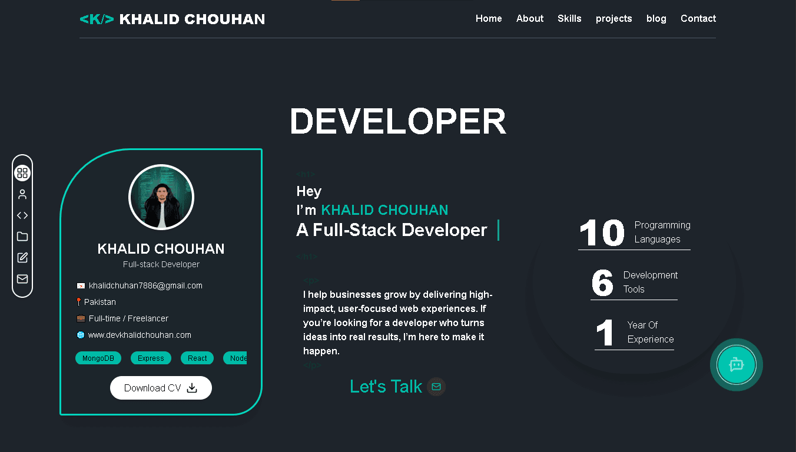This screenshot has height=452, width=796.
Task: Open the www.devkhalidchouhan.com website link
Action: click(x=140, y=335)
